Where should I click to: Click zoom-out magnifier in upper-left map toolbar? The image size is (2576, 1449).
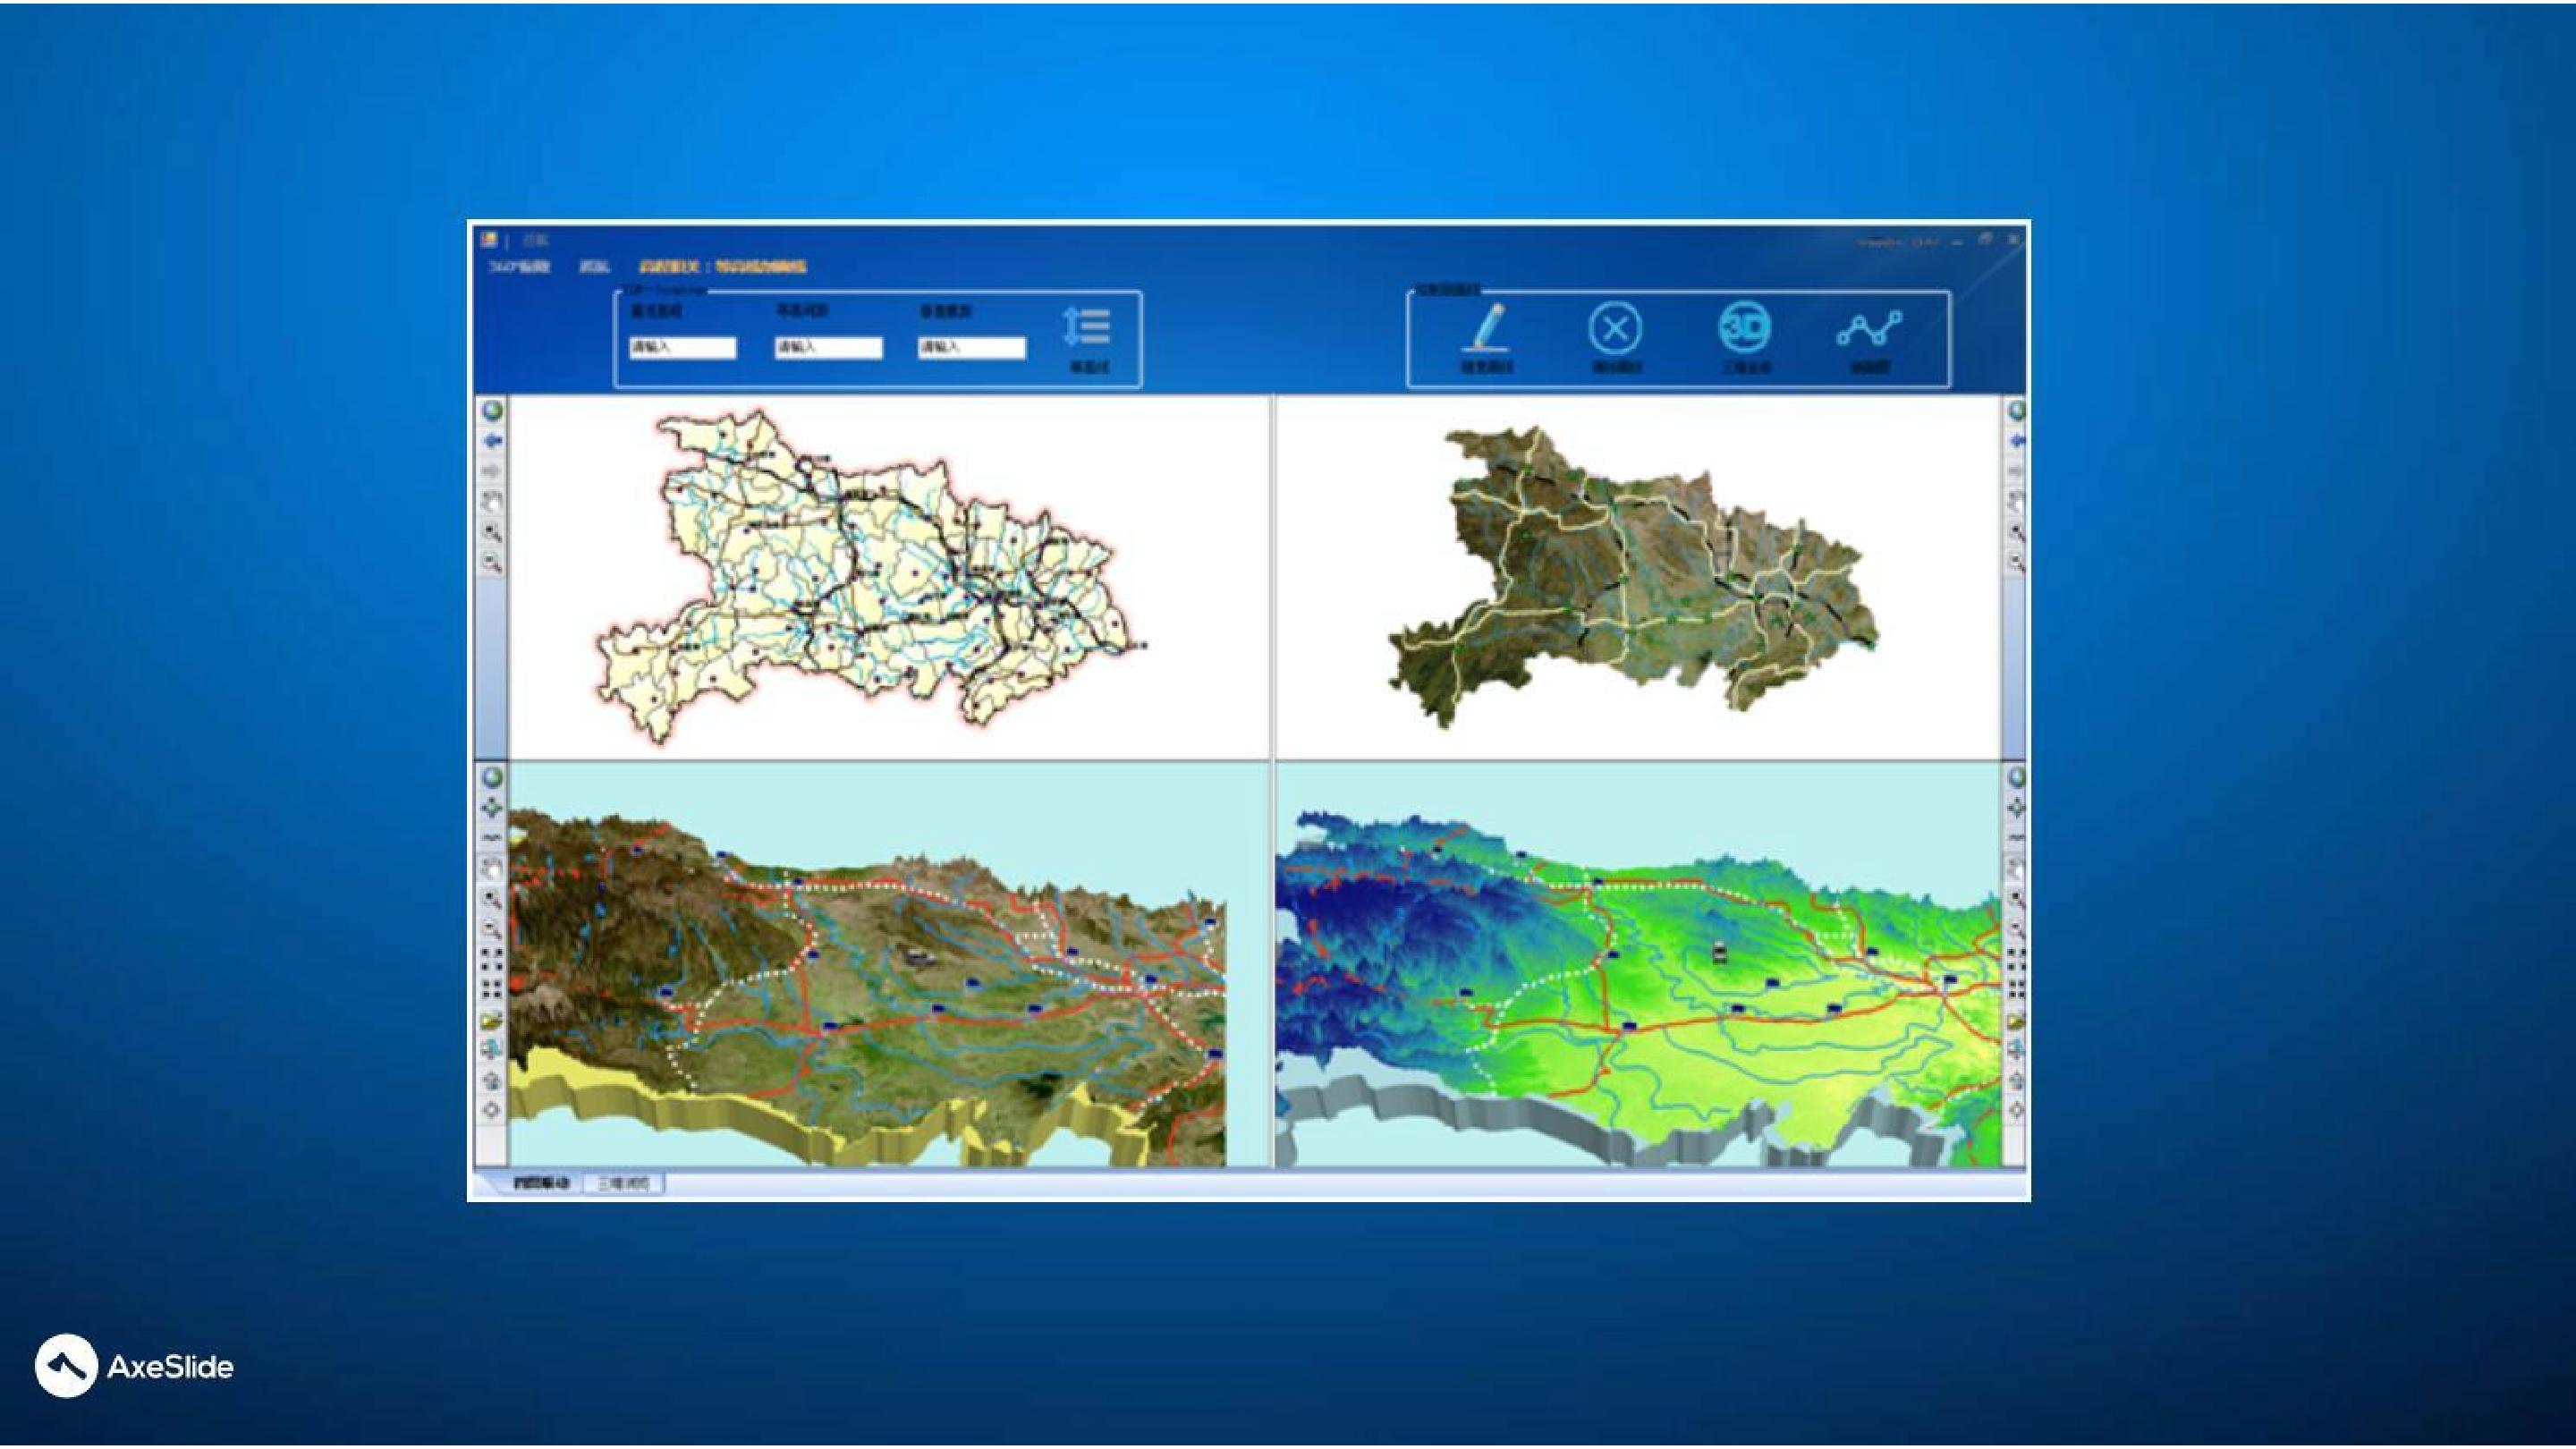(x=492, y=562)
